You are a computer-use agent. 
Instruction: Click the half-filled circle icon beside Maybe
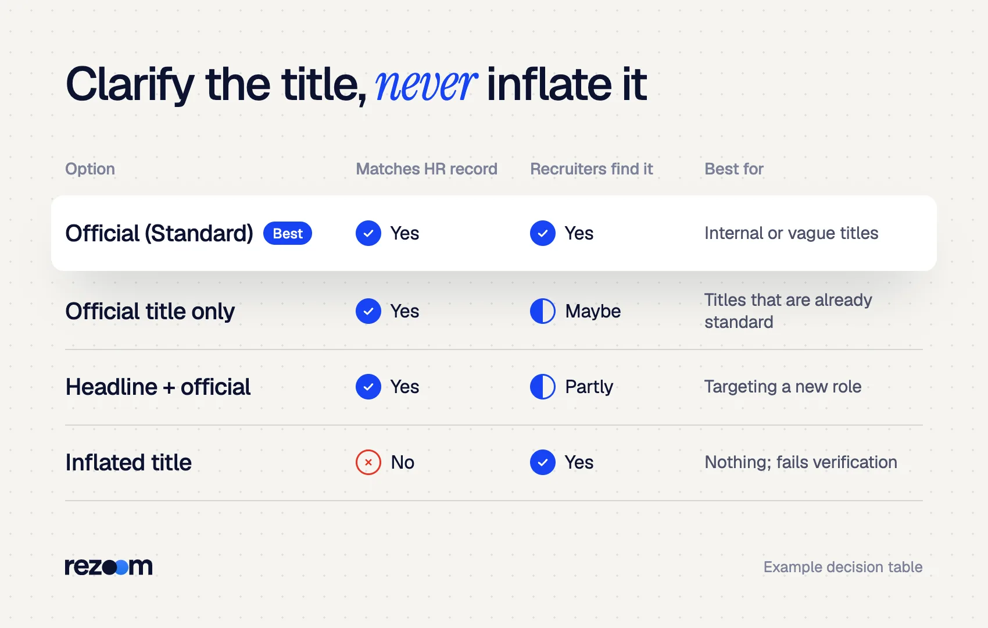pos(543,311)
